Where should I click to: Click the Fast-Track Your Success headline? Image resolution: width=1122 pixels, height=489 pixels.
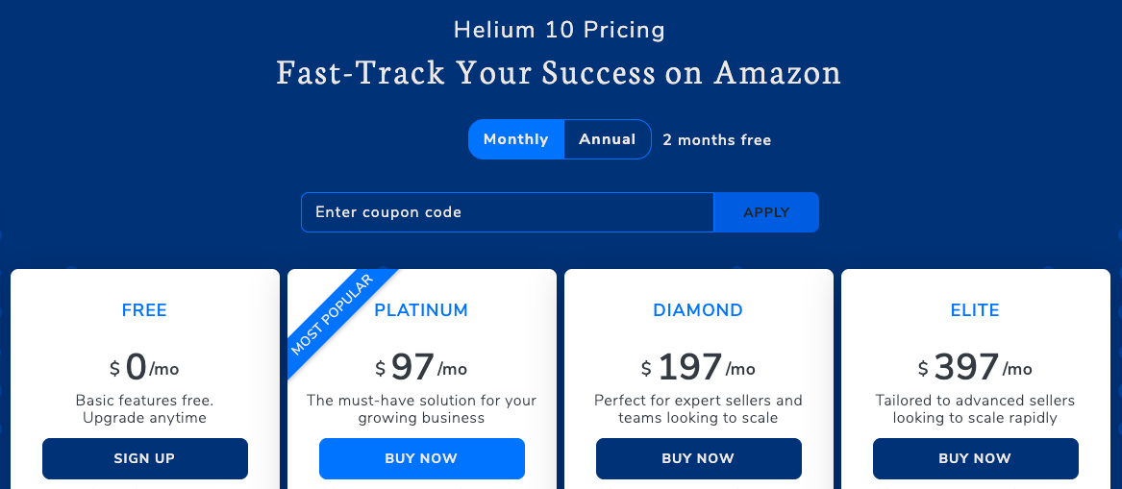point(559,73)
